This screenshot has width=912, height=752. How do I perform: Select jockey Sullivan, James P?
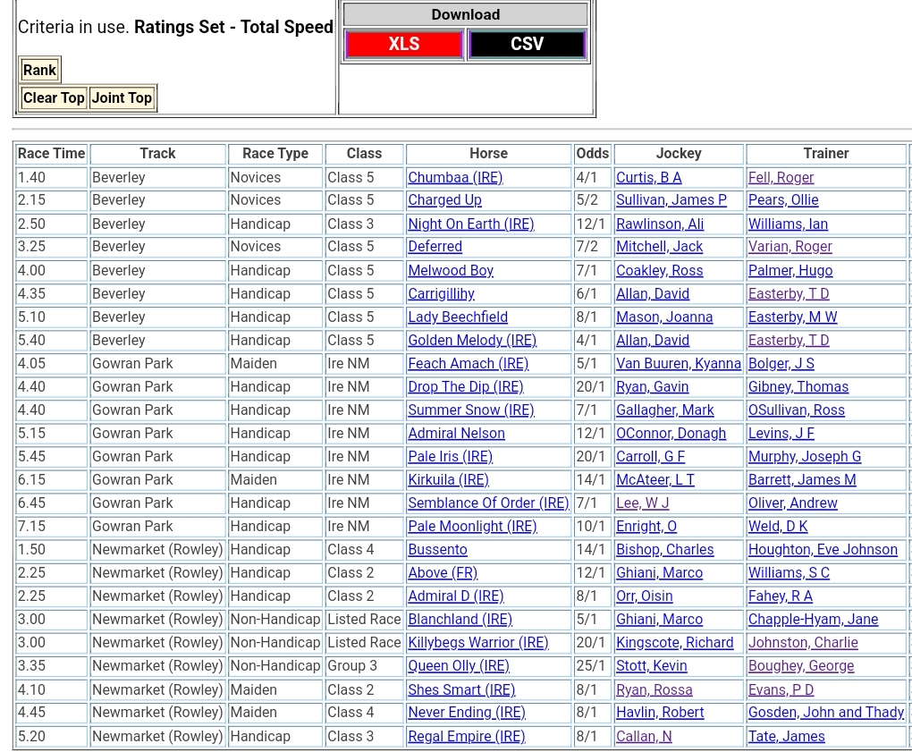click(671, 200)
